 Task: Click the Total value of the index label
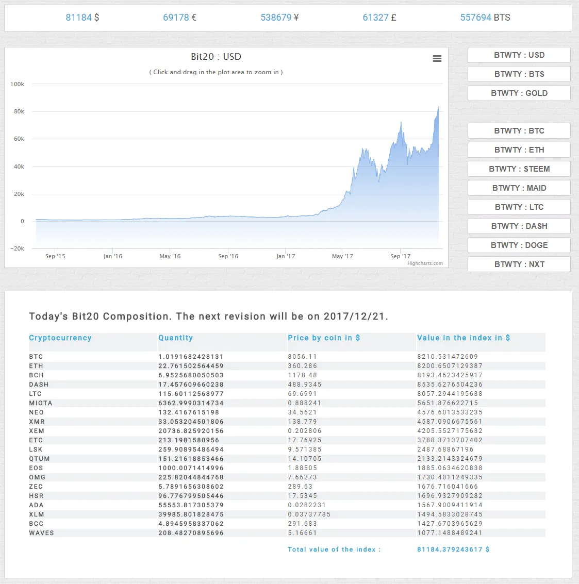tap(334, 549)
